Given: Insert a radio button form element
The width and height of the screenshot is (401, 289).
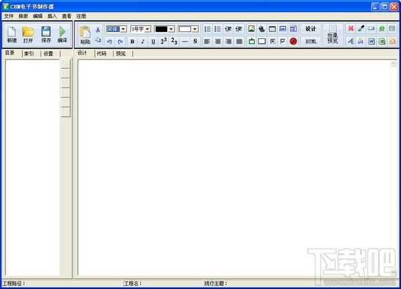Looking at the screenshot, I should click(273, 41).
